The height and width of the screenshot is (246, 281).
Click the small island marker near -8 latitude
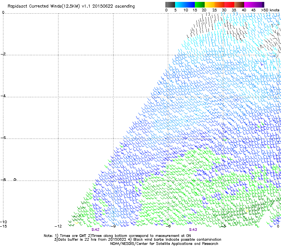[x=15, y=179]
